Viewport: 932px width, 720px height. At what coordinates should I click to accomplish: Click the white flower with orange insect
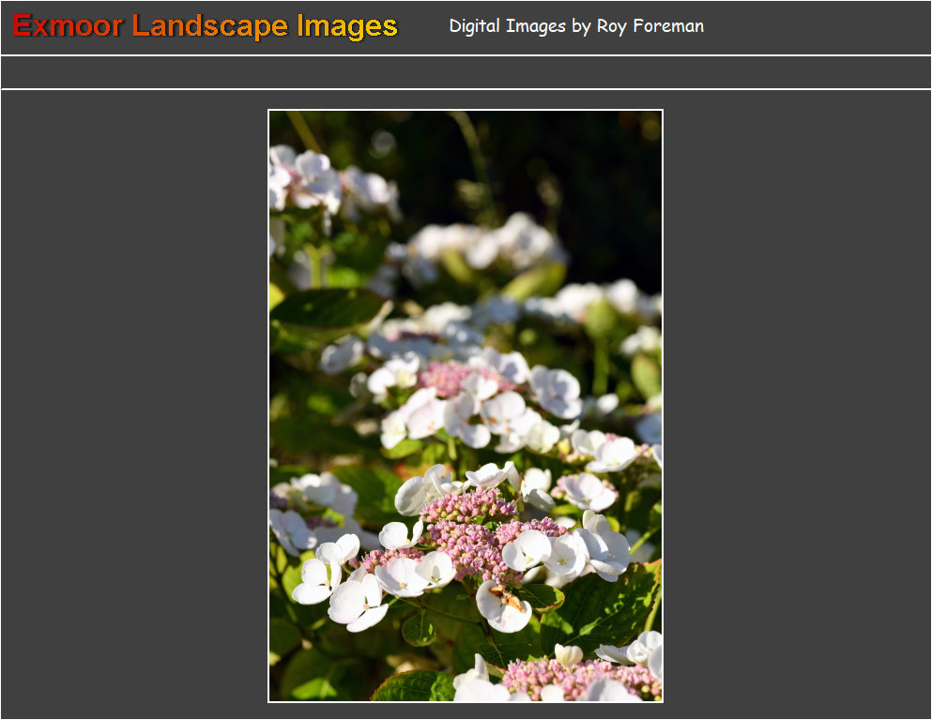(x=503, y=604)
